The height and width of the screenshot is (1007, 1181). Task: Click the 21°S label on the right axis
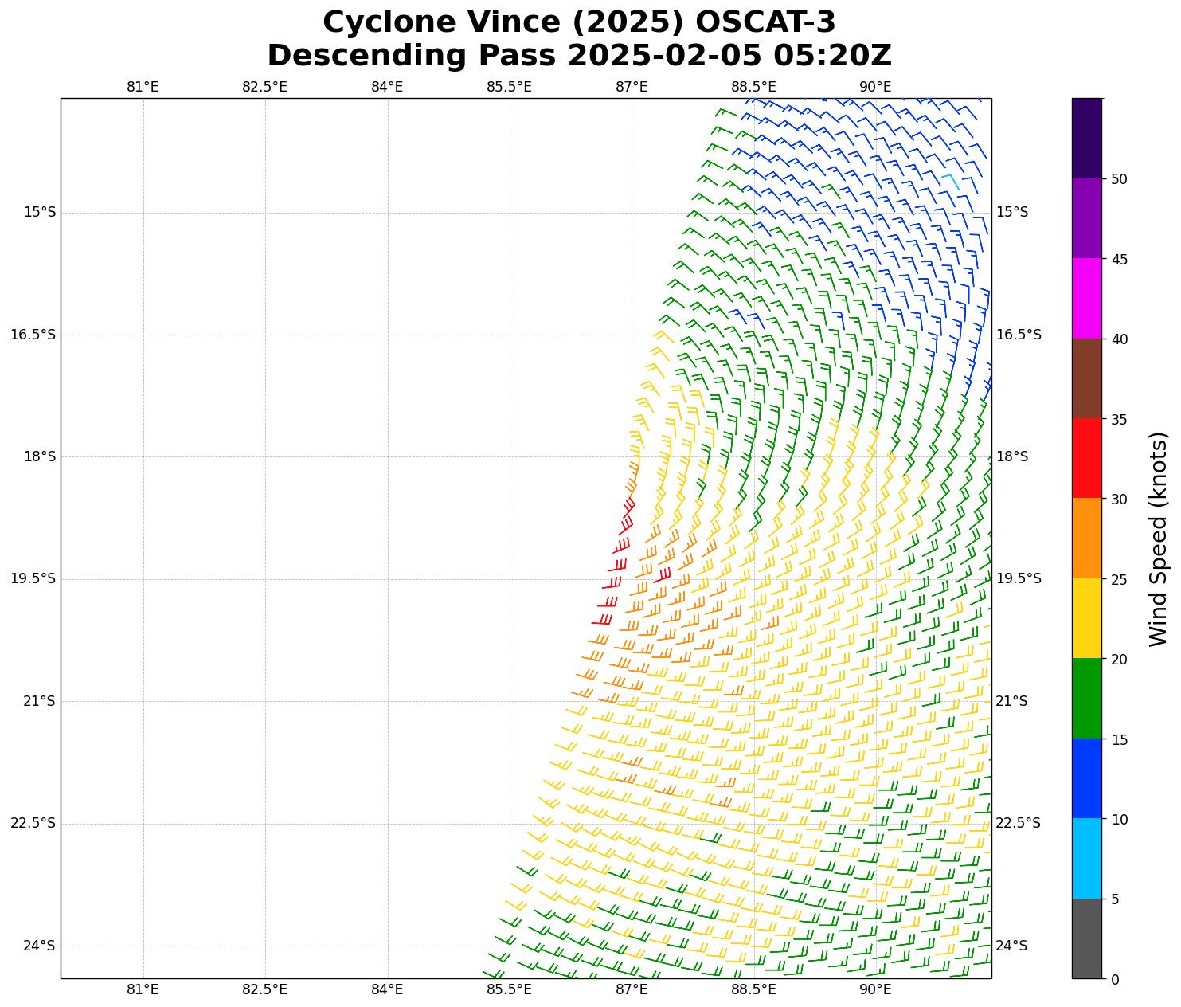tap(1011, 701)
